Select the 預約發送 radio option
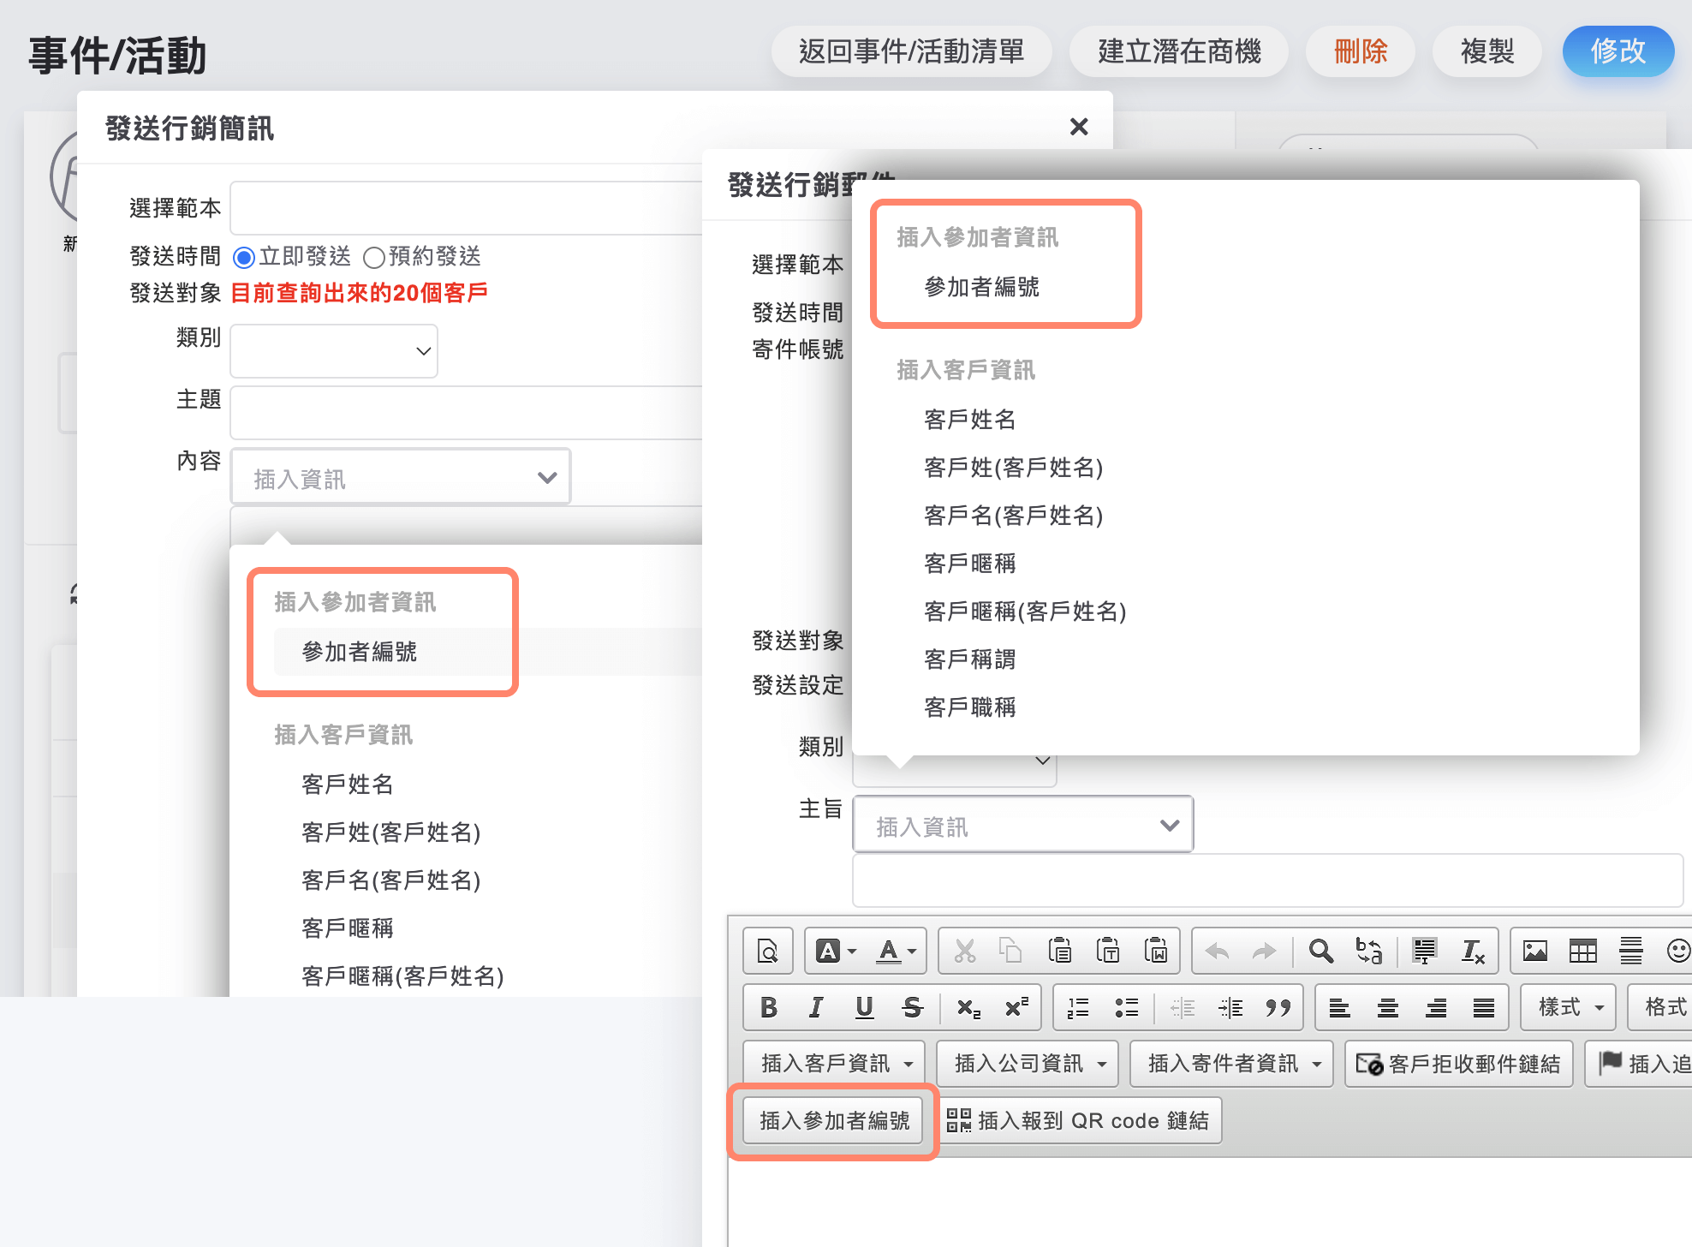 click(x=373, y=257)
